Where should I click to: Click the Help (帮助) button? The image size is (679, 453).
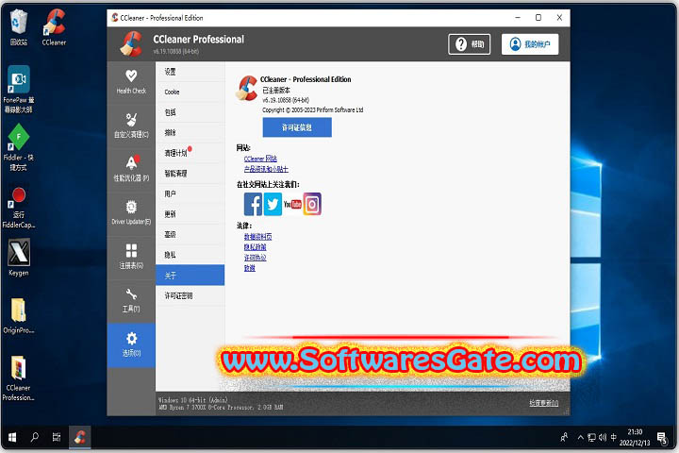[x=470, y=44]
